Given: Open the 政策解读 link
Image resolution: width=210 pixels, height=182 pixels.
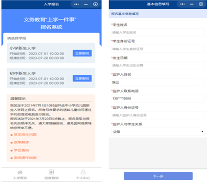Looking at the screenshot, I should (21, 142).
